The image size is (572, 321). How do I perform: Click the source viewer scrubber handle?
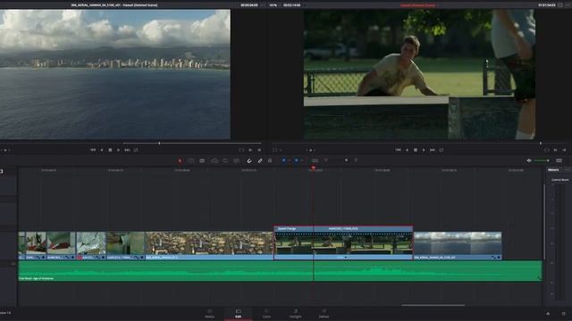(159, 144)
